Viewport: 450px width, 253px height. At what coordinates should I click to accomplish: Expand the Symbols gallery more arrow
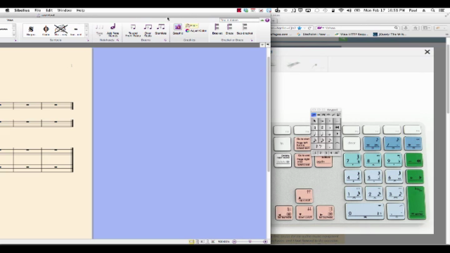click(x=86, y=34)
